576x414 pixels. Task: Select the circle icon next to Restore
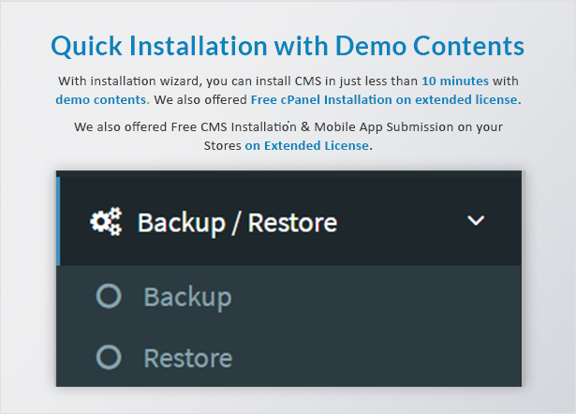tap(109, 357)
